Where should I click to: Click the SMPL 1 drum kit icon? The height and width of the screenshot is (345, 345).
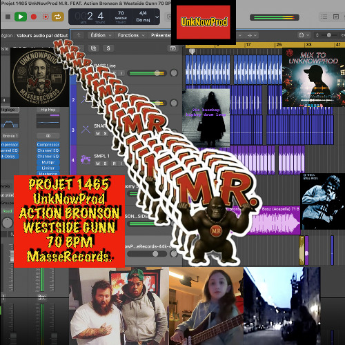(86, 160)
